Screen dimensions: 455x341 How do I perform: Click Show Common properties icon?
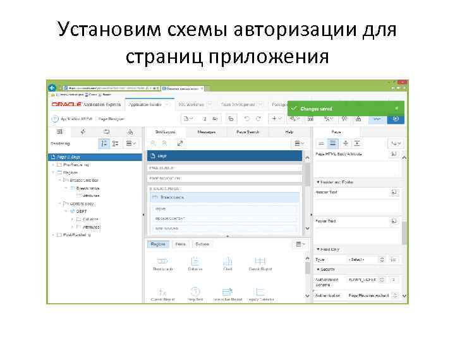[321, 143]
